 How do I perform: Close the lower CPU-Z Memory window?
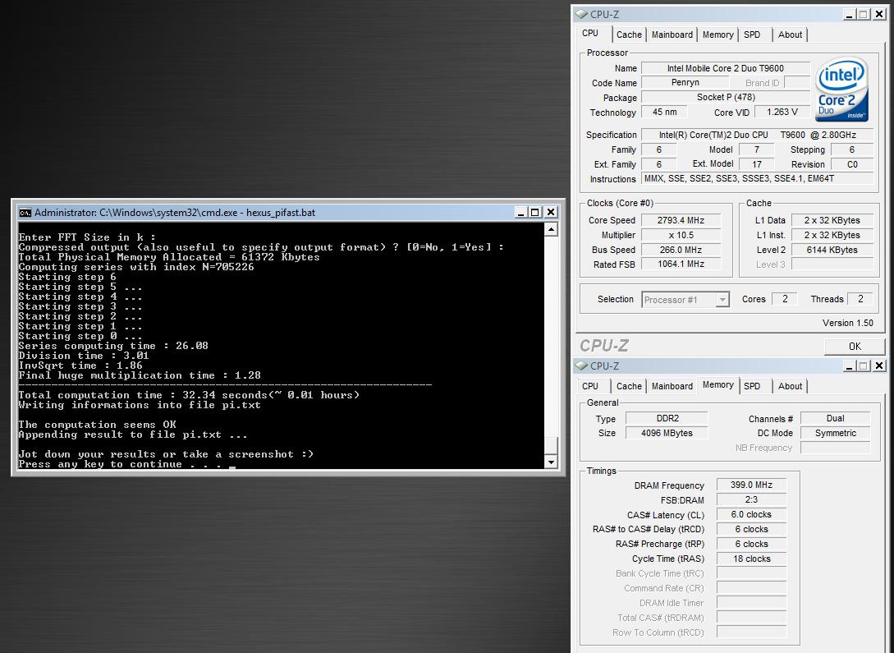point(879,366)
